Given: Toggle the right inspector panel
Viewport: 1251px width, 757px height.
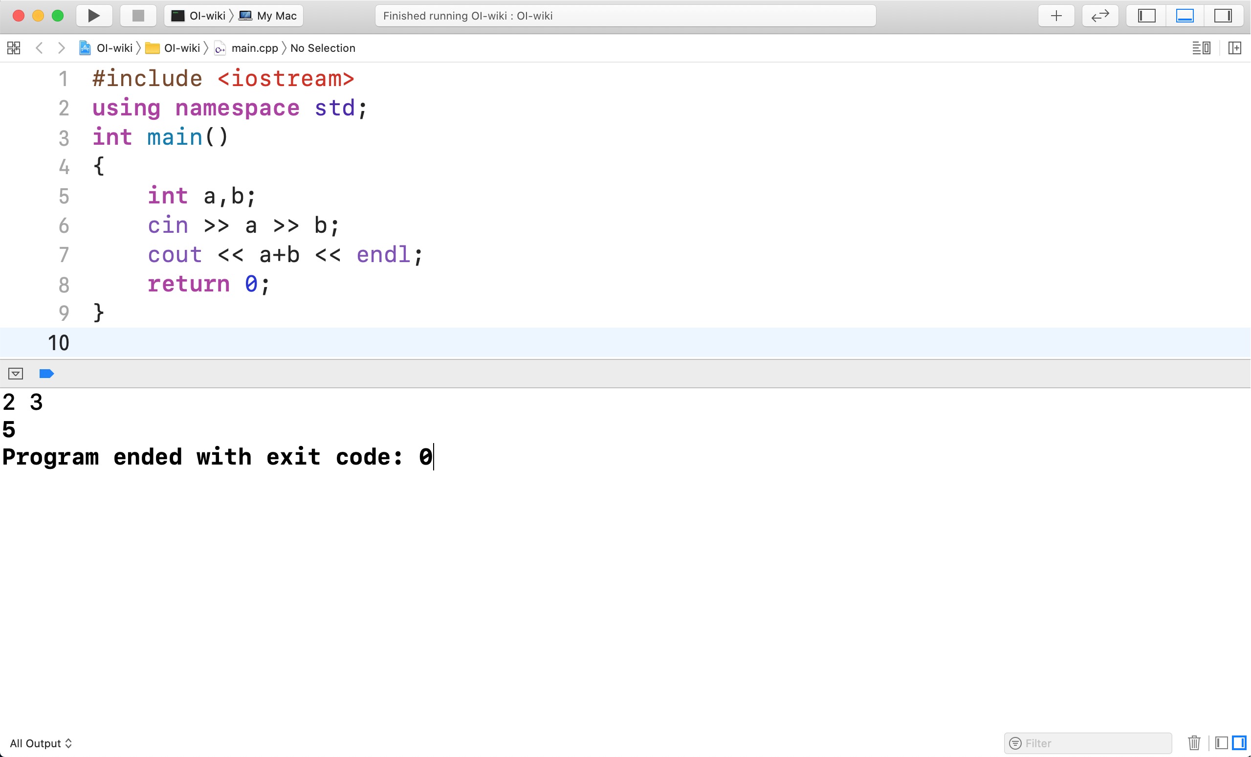Looking at the screenshot, I should [1223, 16].
